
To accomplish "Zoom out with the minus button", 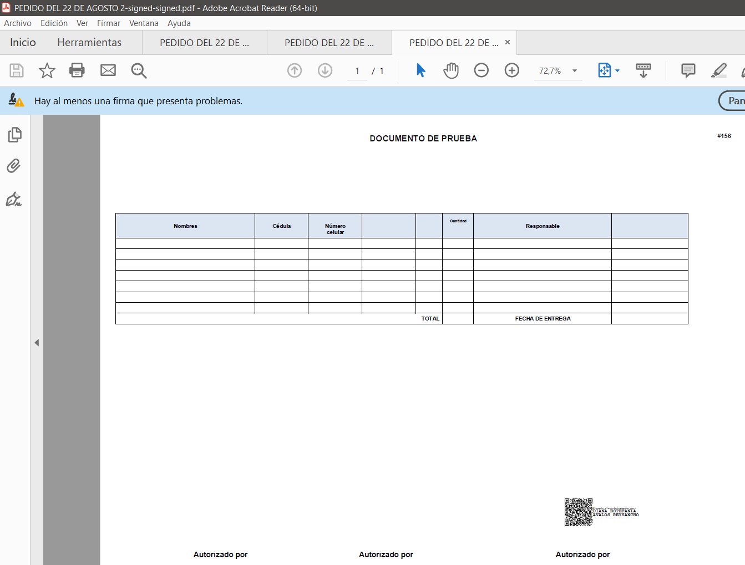I will (x=482, y=70).
